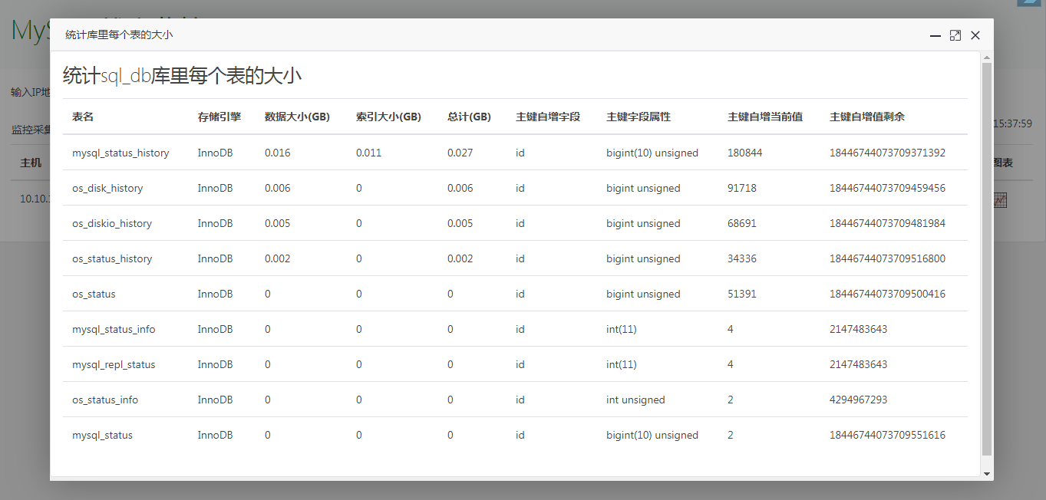Click 'int unsigned' attribute cell

coord(635,400)
